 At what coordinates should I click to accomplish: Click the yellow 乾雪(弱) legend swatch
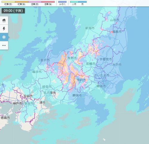tap(8, 2)
